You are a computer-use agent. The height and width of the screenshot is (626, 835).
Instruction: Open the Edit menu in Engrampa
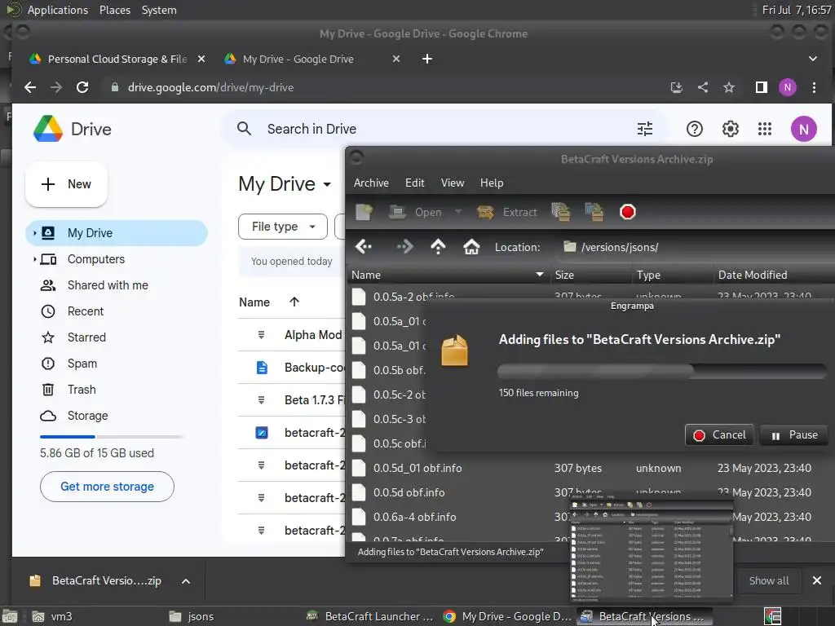point(415,183)
